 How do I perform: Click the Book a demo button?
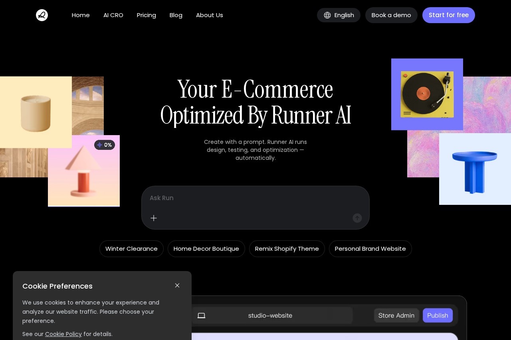(x=391, y=15)
